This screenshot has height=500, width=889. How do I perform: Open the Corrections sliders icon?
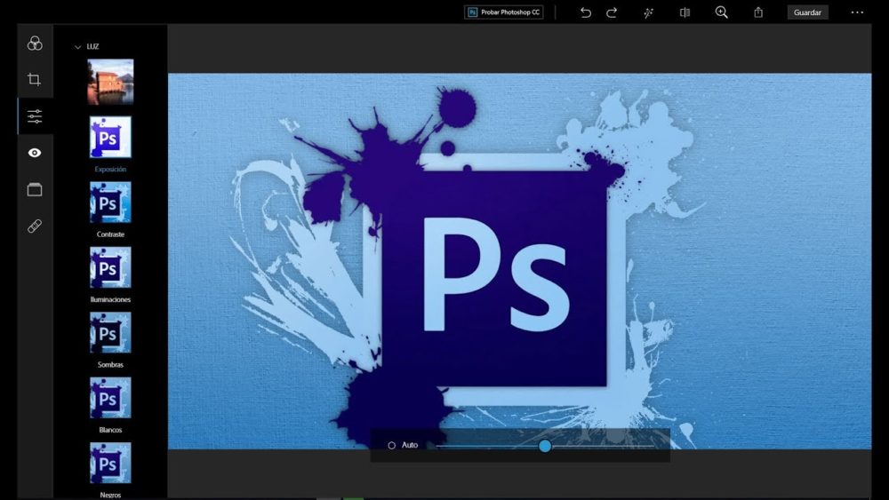click(35, 116)
